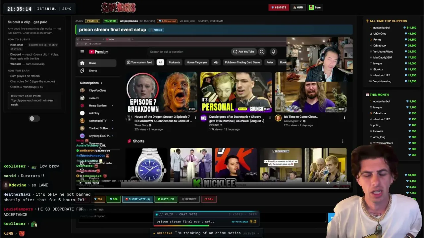The width and height of the screenshot is (424, 238).
Task: Click CLOSE VOTE (5) button
Action: coord(137,199)
